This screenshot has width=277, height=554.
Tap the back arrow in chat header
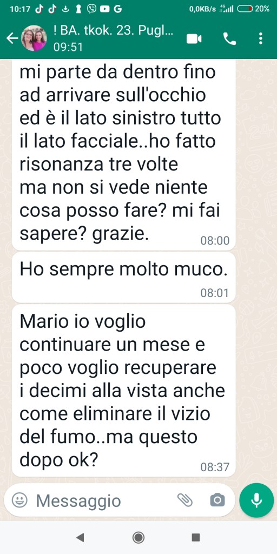(x=12, y=38)
